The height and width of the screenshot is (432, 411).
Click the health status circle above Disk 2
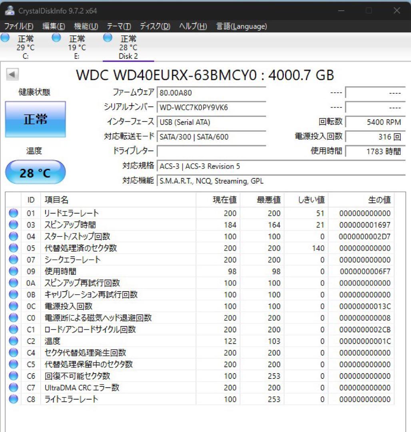(x=108, y=38)
